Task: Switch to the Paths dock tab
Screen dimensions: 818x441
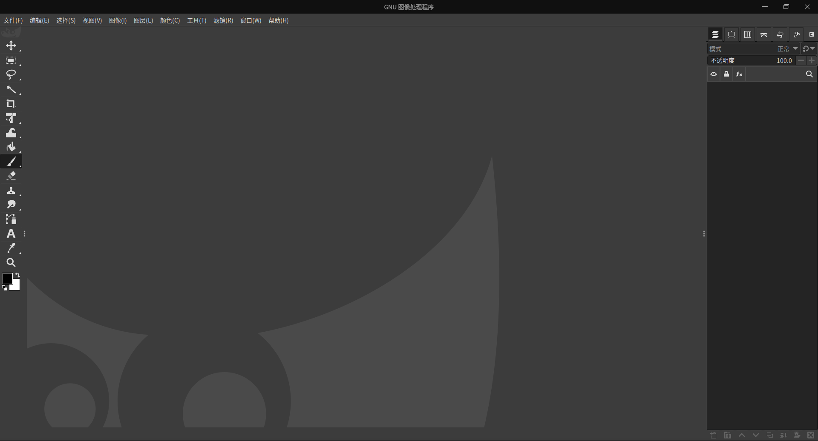Action: coord(764,34)
